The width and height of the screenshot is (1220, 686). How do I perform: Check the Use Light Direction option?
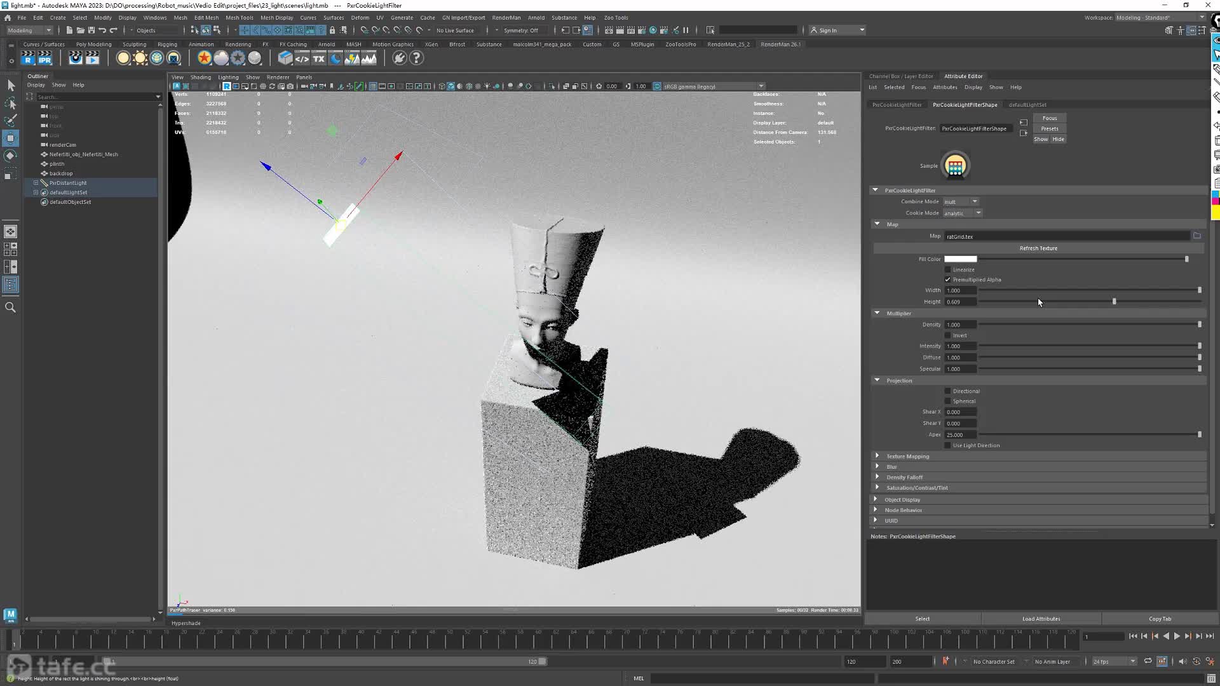coord(948,446)
